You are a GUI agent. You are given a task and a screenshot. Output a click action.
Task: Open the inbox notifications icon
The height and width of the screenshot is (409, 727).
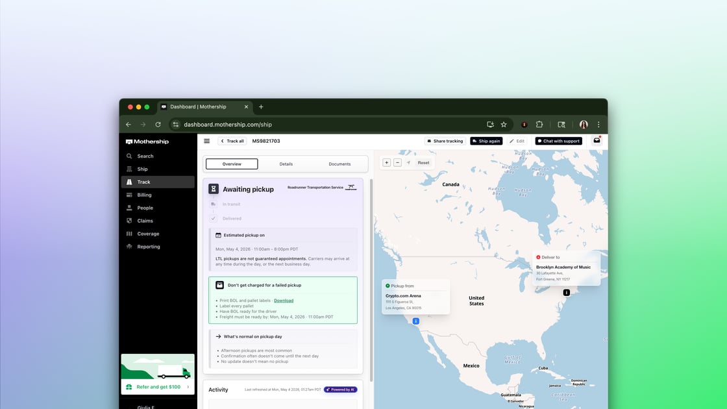pos(597,140)
